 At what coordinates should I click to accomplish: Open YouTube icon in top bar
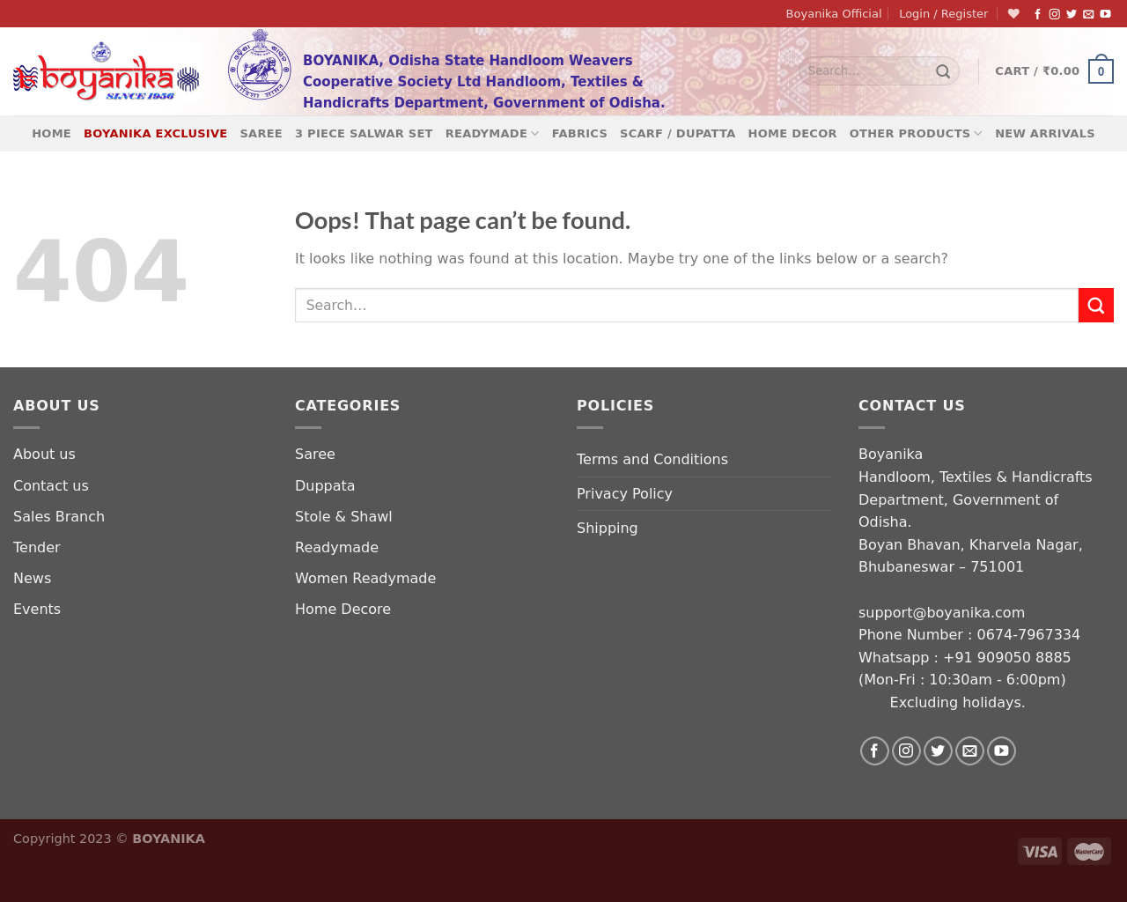[1105, 14]
